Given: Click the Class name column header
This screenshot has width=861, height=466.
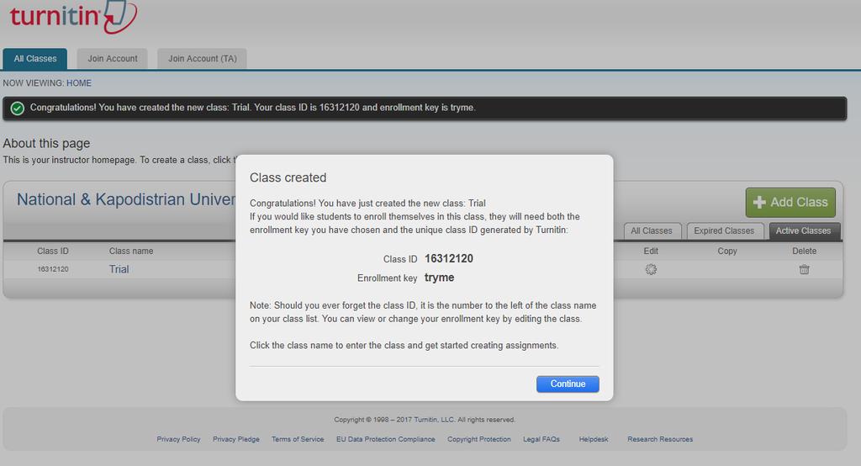Looking at the screenshot, I should [131, 252].
